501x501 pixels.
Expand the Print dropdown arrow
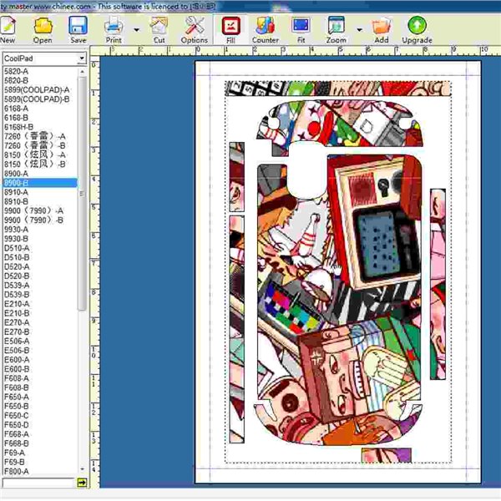136,30
